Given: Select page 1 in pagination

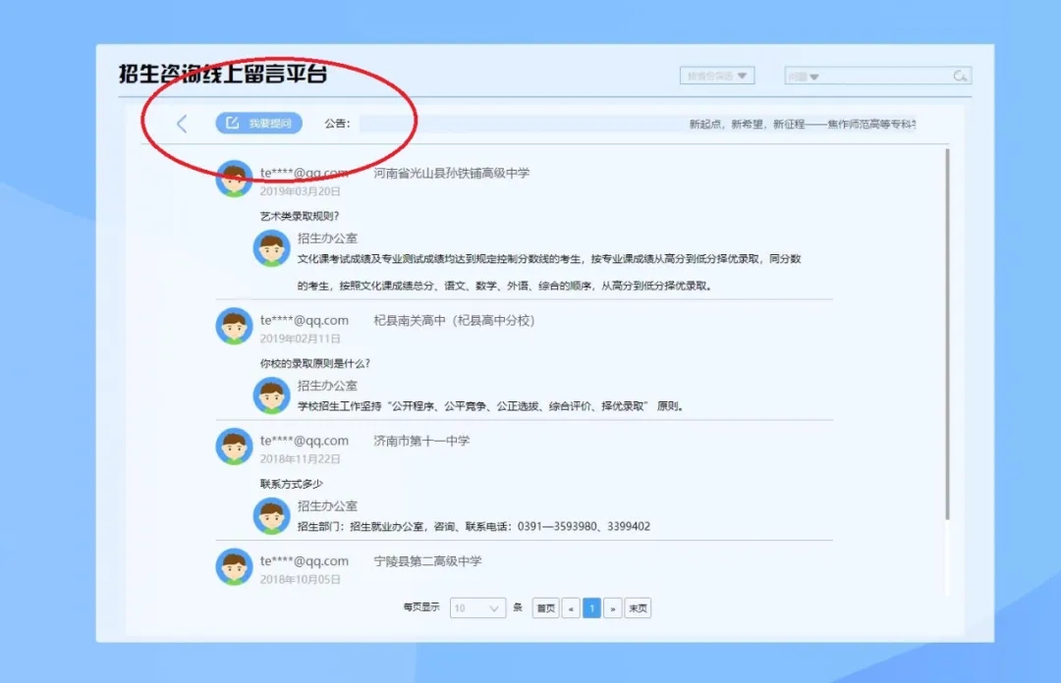Looking at the screenshot, I should tap(591, 608).
